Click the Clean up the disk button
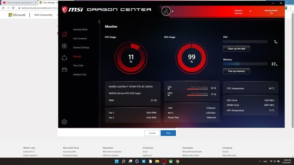The height and width of the screenshot is (165, 294). click(x=236, y=49)
